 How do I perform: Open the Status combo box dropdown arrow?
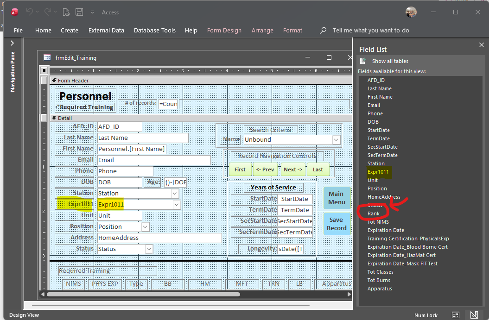coord(149,249)
